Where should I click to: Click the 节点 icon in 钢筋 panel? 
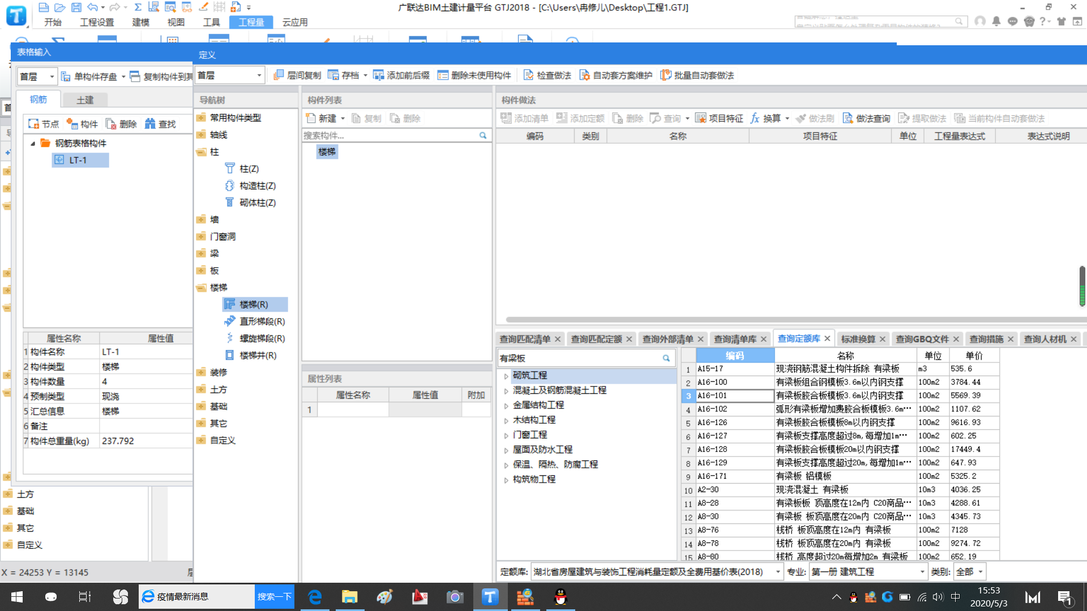(x=33, y=124)
